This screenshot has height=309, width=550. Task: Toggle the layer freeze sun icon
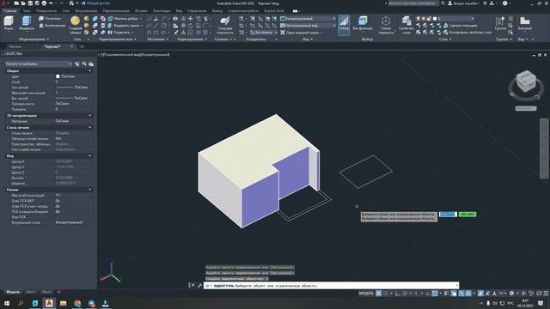(424, 19)
